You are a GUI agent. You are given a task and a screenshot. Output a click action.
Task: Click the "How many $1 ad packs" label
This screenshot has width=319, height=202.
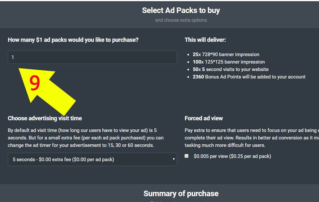(73, 40)
